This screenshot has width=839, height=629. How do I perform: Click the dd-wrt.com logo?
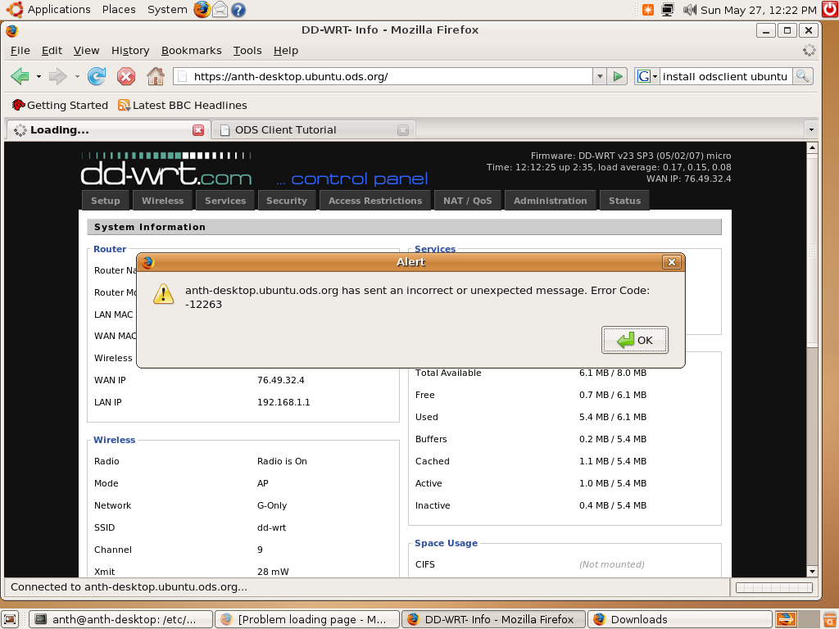tap(166, 170)
